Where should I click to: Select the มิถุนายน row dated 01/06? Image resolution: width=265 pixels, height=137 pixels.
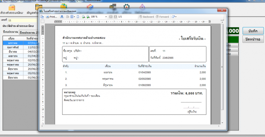coord(21,78)
